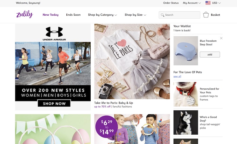Go to New Today tab

50,15
